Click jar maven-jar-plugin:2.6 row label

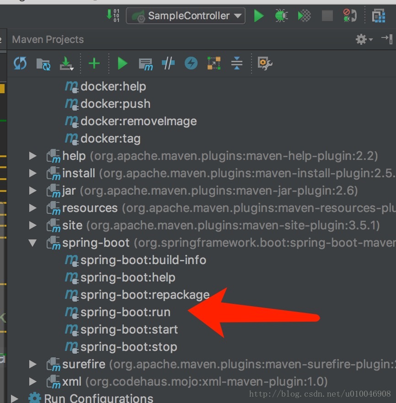pyautogui.click(x=210, y=191)
